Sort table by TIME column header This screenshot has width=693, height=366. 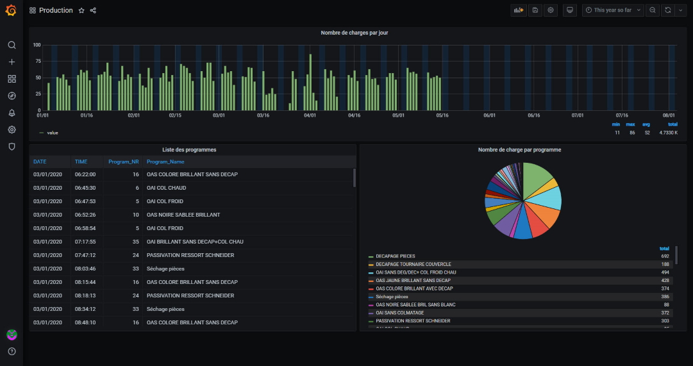(x=81, y=162)
